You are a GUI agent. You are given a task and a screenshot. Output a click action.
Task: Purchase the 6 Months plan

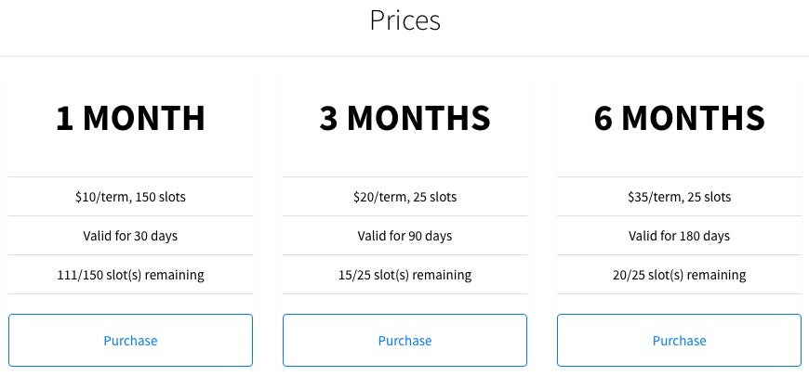[679, 341]
